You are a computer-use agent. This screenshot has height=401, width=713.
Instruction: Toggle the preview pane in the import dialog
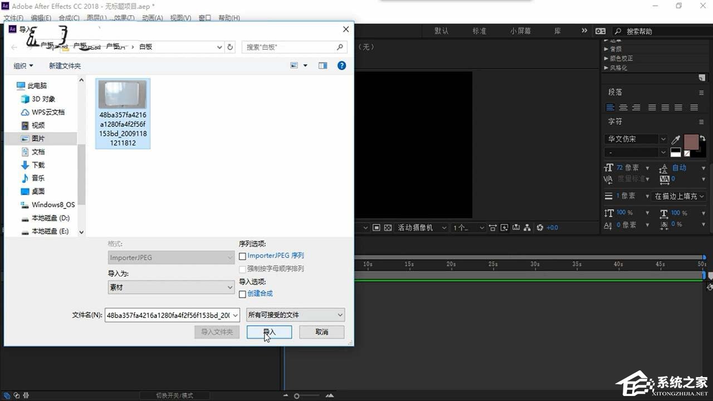[323, 65]
